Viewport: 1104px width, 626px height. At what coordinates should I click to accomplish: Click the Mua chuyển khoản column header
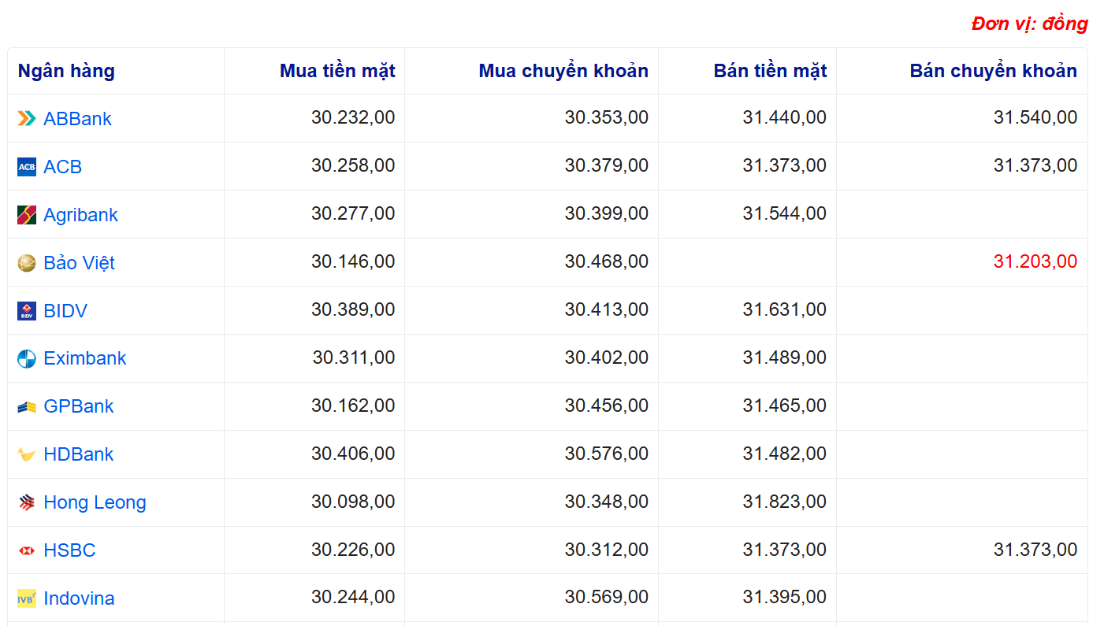tap(563, 71)
